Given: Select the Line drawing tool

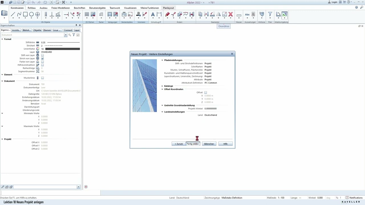Looking at the screenshot, I should 13,14.
